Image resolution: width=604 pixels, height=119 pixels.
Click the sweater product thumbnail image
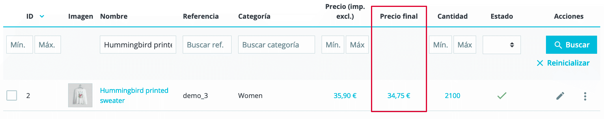pyautogui.click(x=80, y=95)
